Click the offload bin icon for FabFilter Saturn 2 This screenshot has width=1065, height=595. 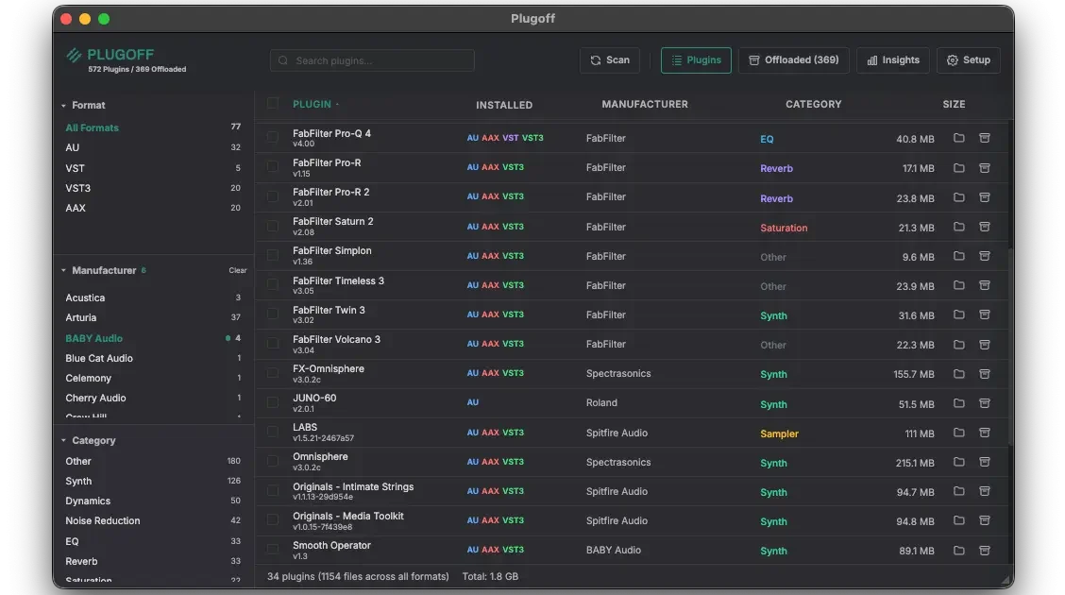(x=985, y=227)
